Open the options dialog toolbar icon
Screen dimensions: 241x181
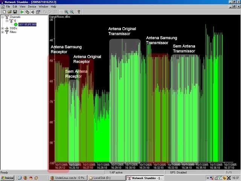pyautogui.click(x=38, y=12)
